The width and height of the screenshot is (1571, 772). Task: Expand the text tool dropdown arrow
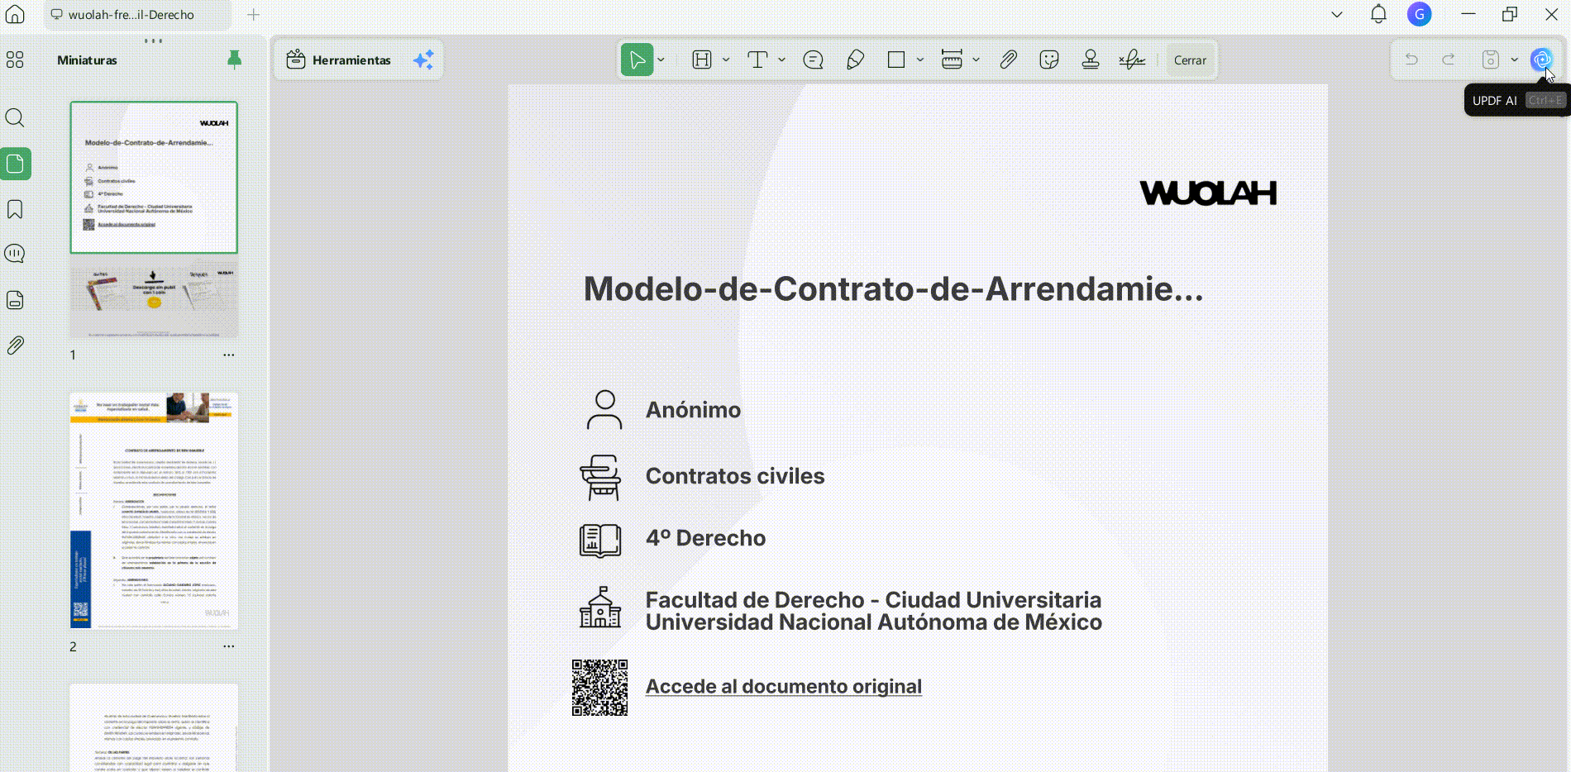(781, 60)
